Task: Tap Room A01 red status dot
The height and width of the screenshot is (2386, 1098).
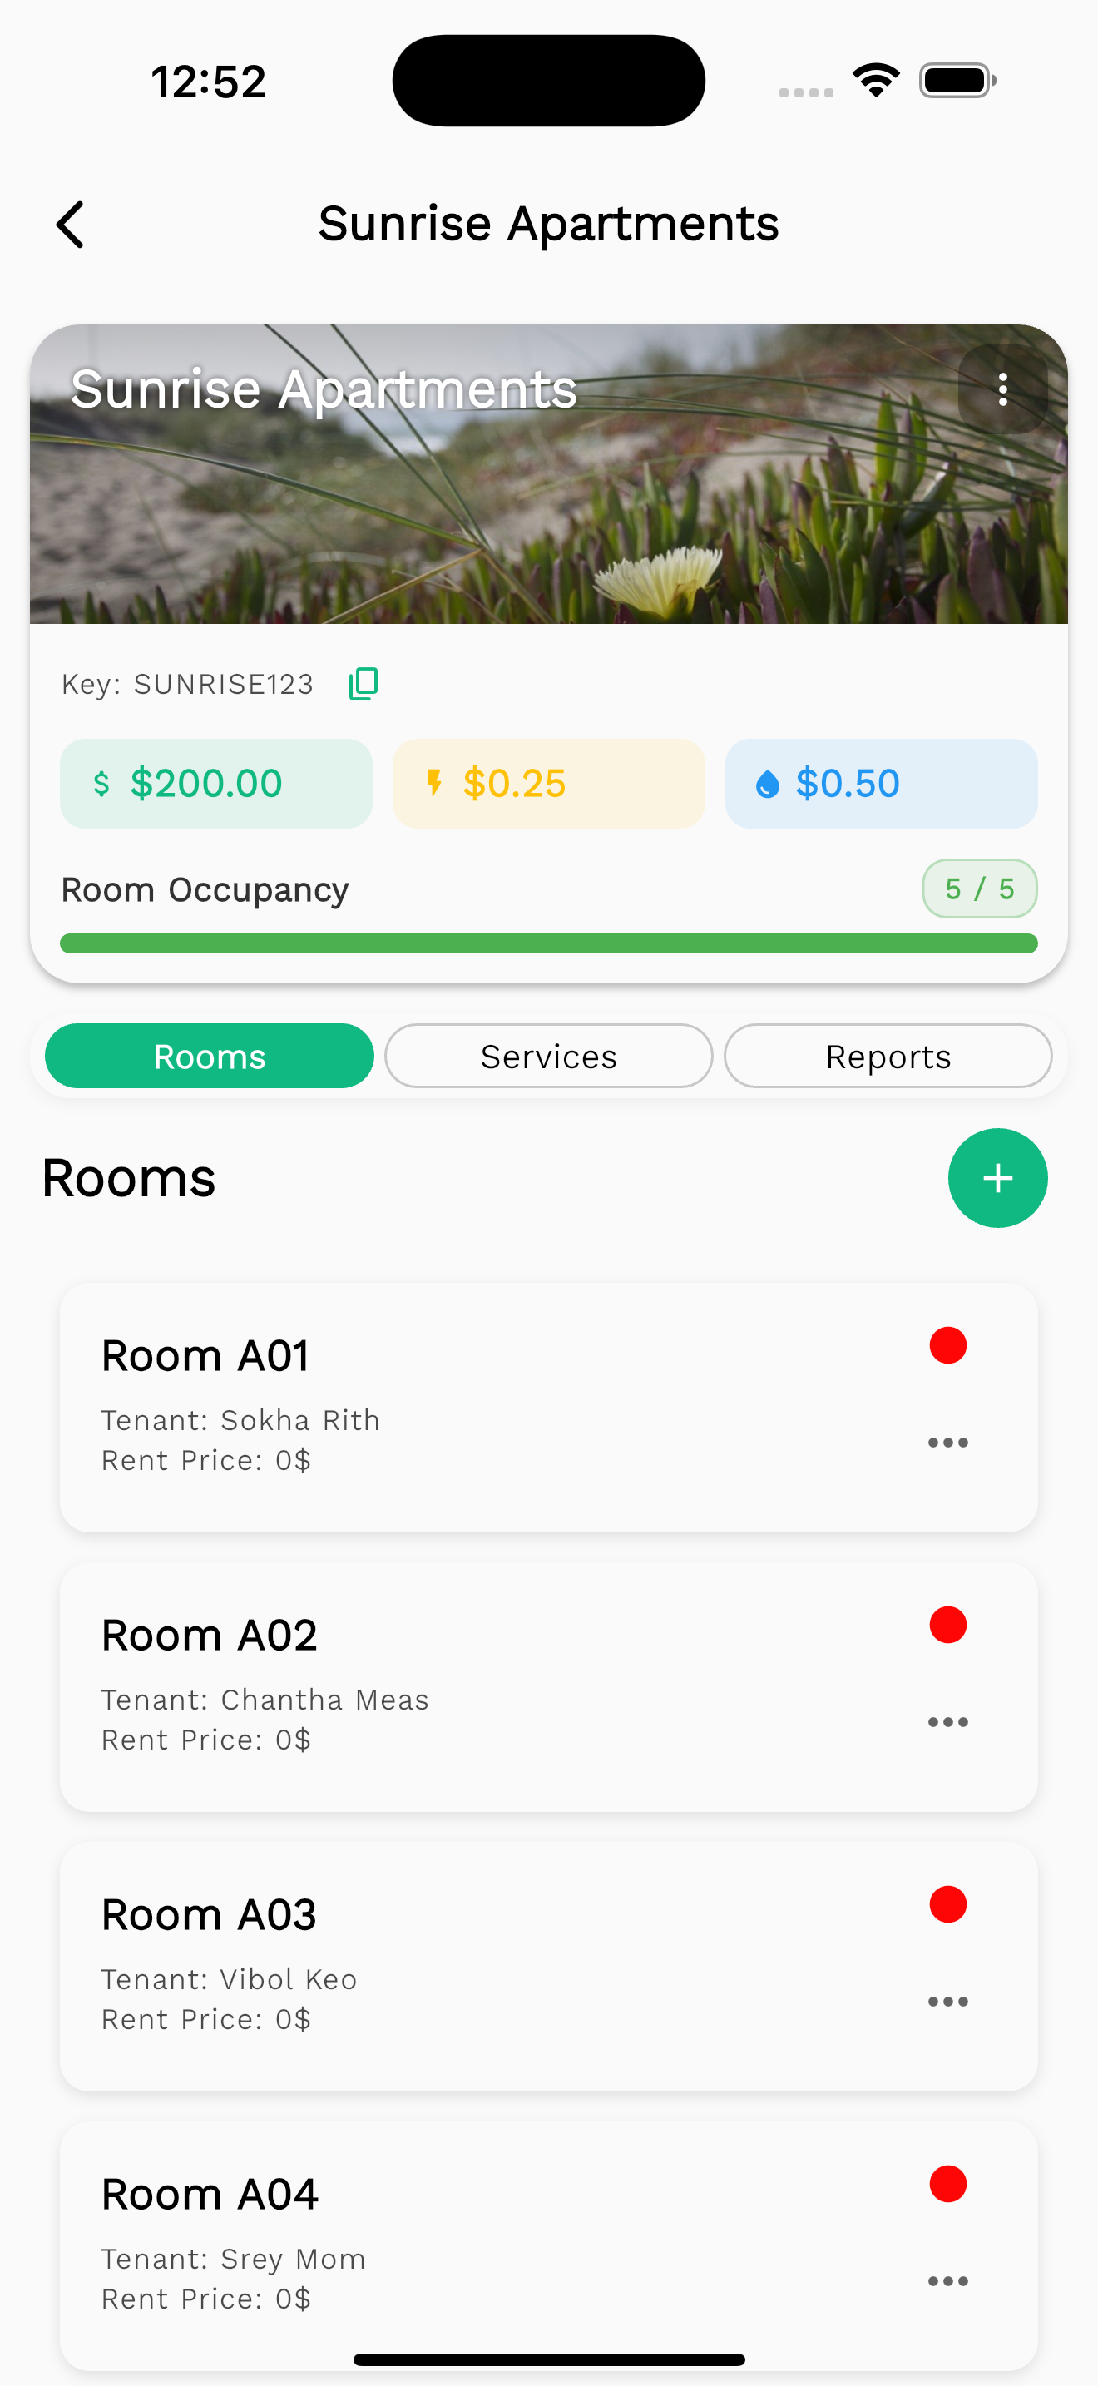Action: pos(947,1345)
